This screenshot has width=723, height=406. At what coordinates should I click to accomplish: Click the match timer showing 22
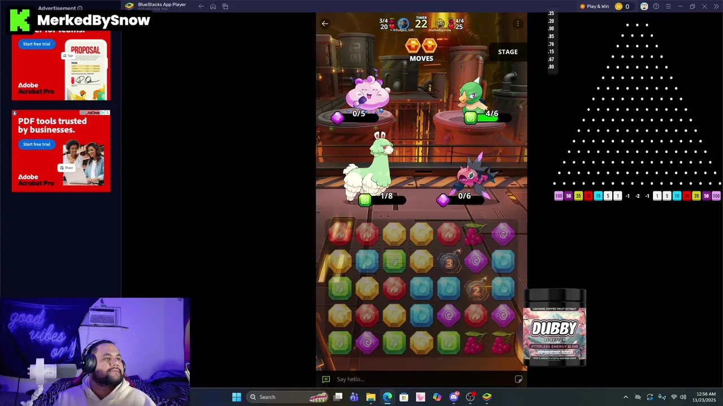(x=421, y=22)
